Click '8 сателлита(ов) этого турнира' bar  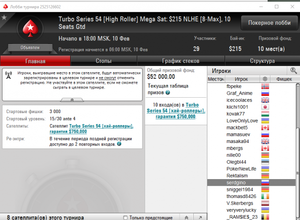(x=45, y=217)
